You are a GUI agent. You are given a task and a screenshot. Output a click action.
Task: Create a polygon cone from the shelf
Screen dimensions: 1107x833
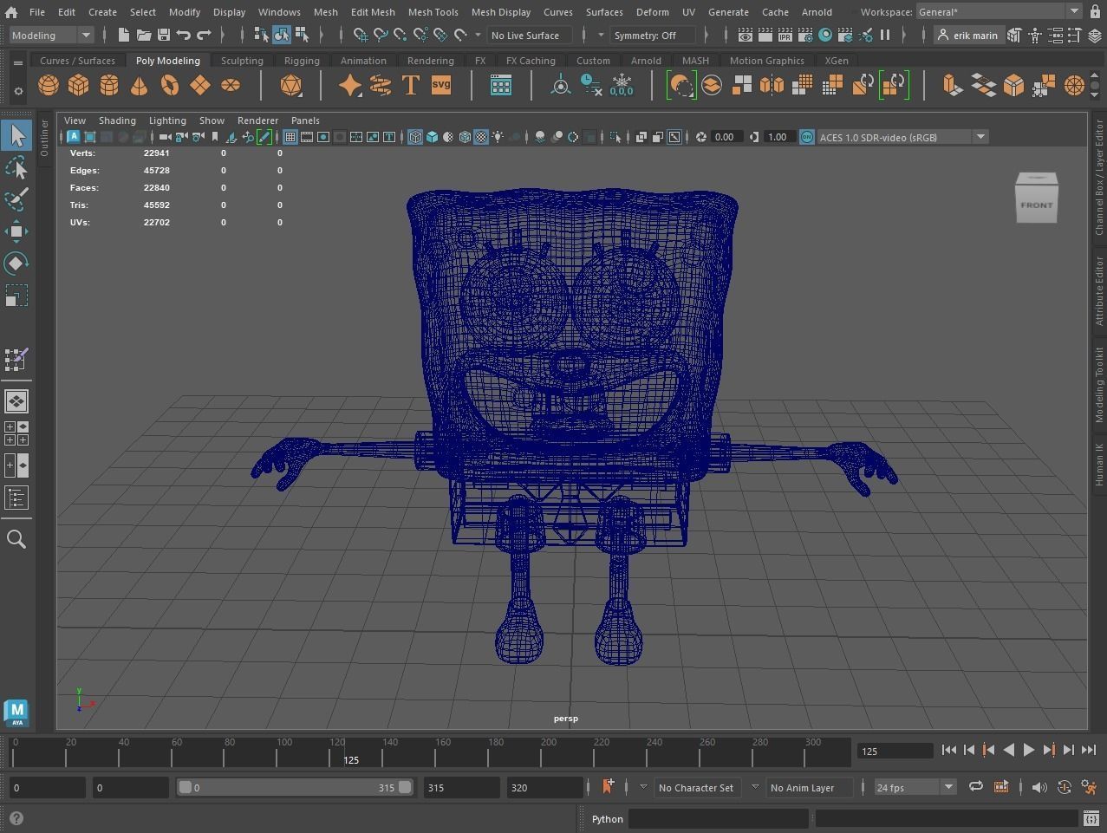[x=139, y=84]
